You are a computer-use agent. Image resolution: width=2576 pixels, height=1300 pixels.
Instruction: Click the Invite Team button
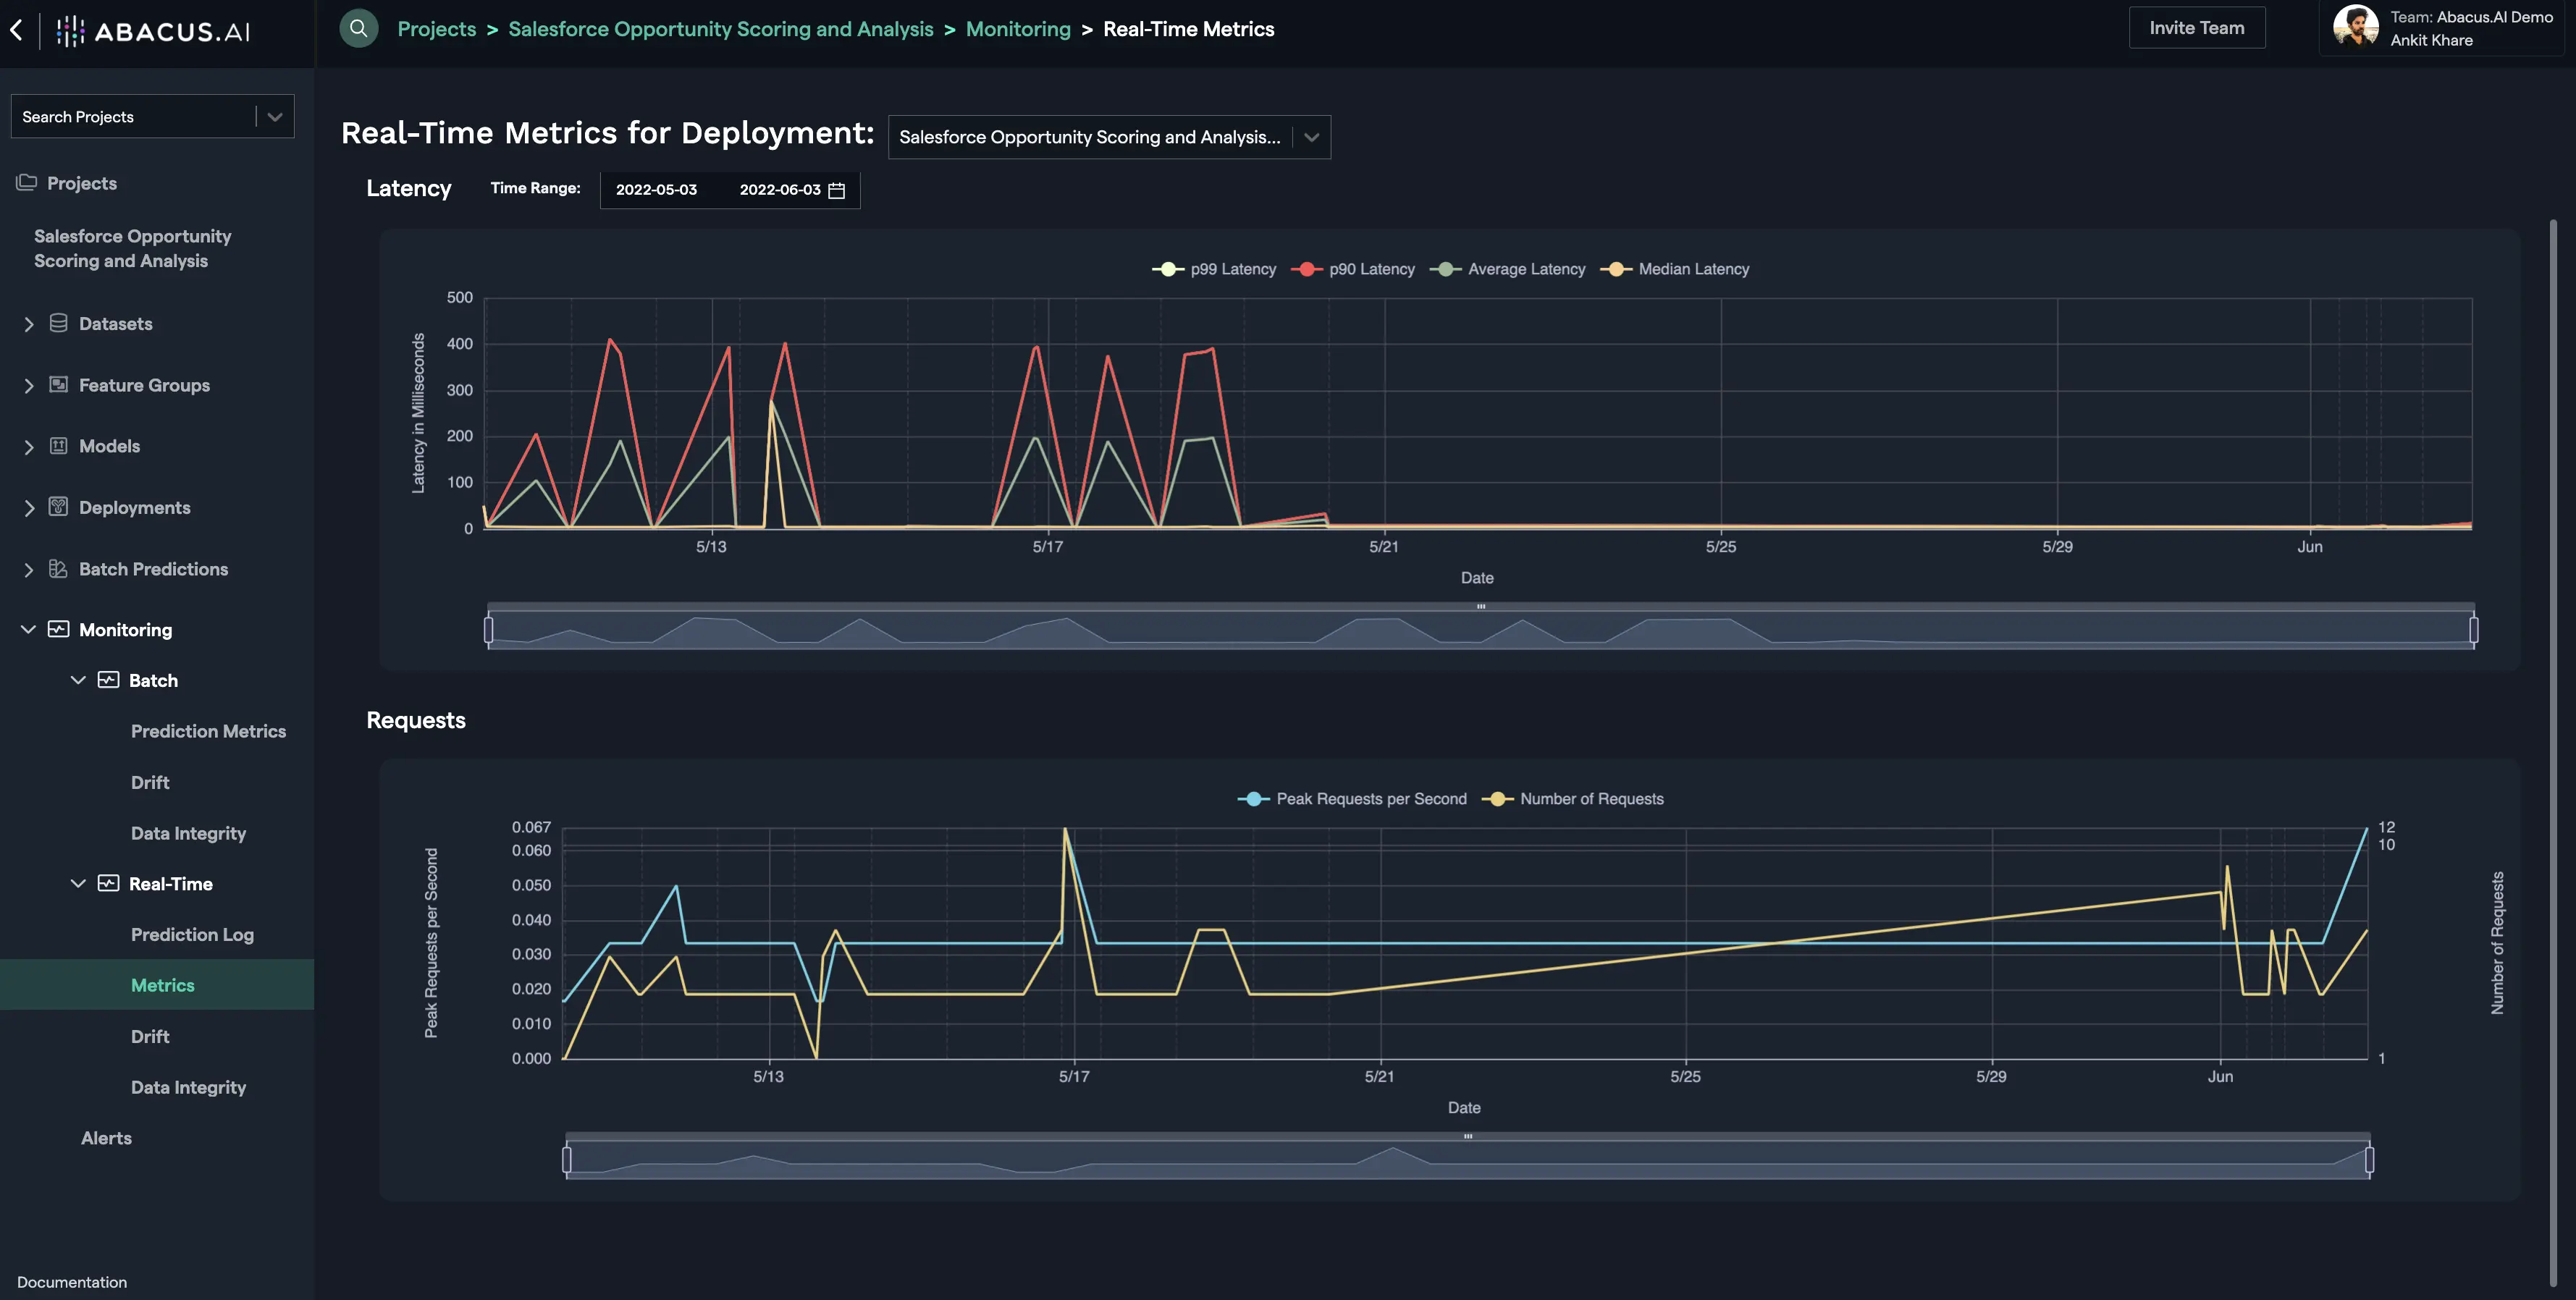(2196, 27)
